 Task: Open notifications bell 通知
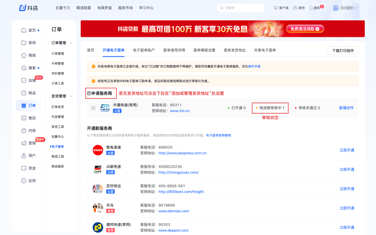(x=311, y=8)
